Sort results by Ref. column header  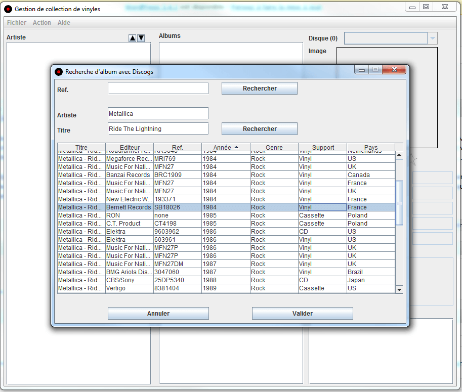pos(178,147)
